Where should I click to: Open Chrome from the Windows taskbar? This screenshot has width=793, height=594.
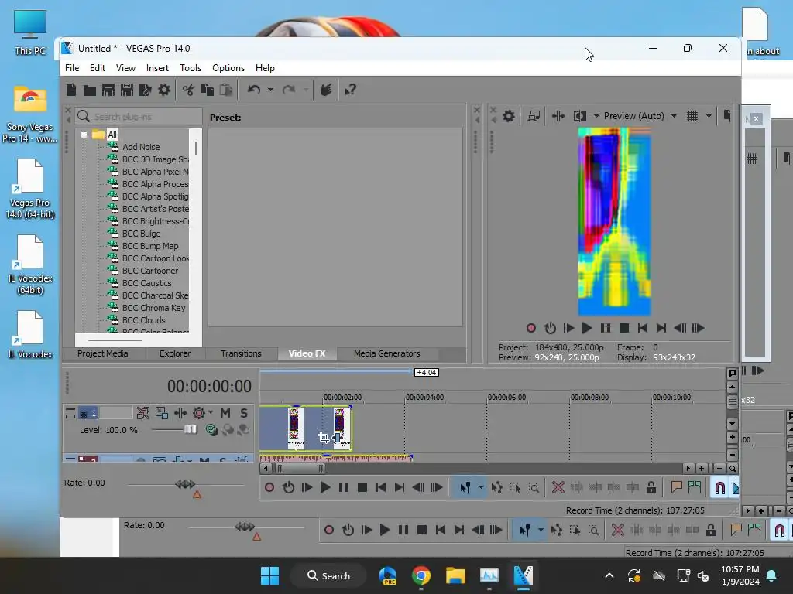[421, 575]
